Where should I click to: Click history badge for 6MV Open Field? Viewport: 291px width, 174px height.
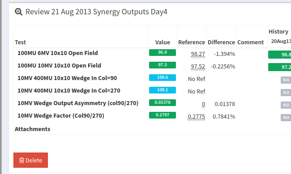(279, 55)
